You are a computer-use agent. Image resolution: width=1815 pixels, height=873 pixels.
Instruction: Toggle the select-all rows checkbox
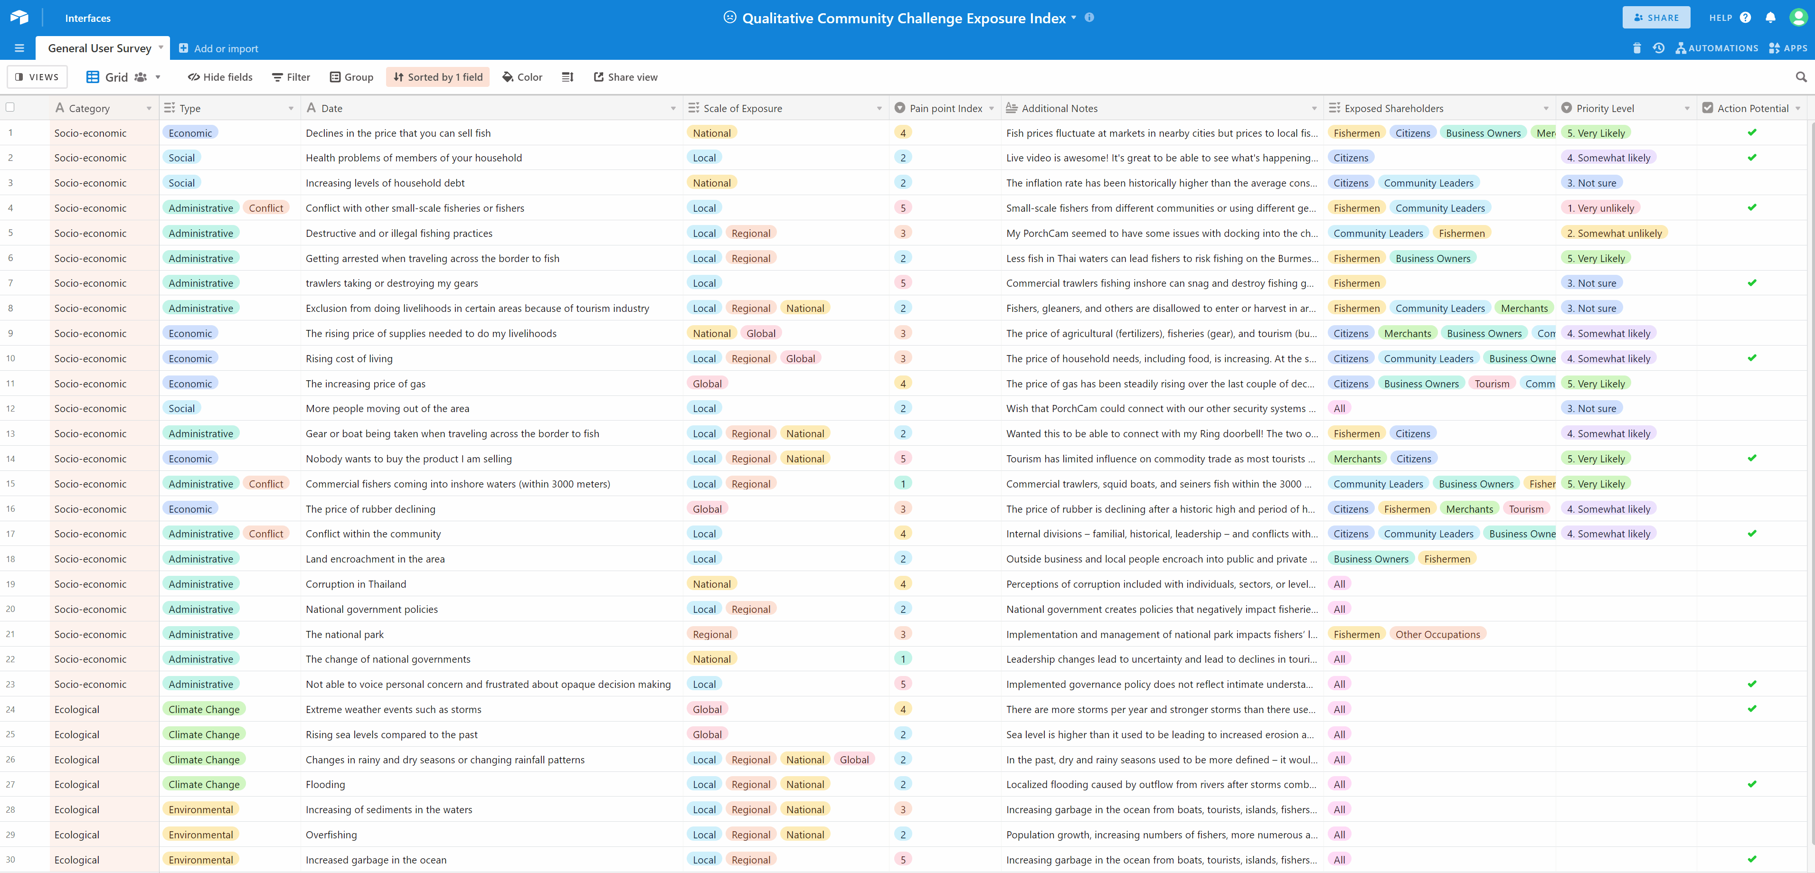tap(10, 108)
